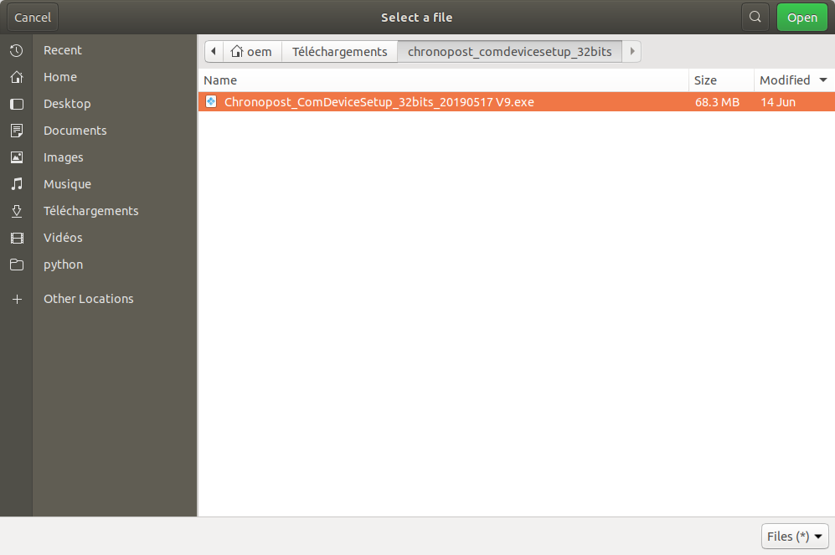Open the Files (*) filter dropdown
This screenshot has height=555, width=835.
[x=796, y=536]
